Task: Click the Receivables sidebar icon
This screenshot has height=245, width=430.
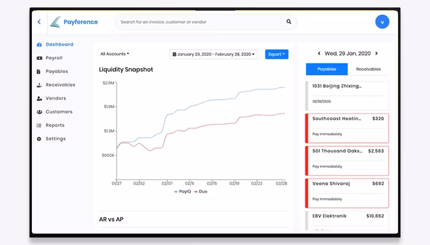Action: tap(39, 85)
